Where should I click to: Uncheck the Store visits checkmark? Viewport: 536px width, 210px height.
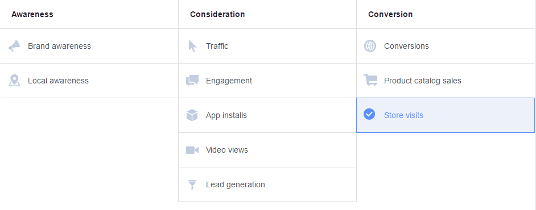pos(369,114)
